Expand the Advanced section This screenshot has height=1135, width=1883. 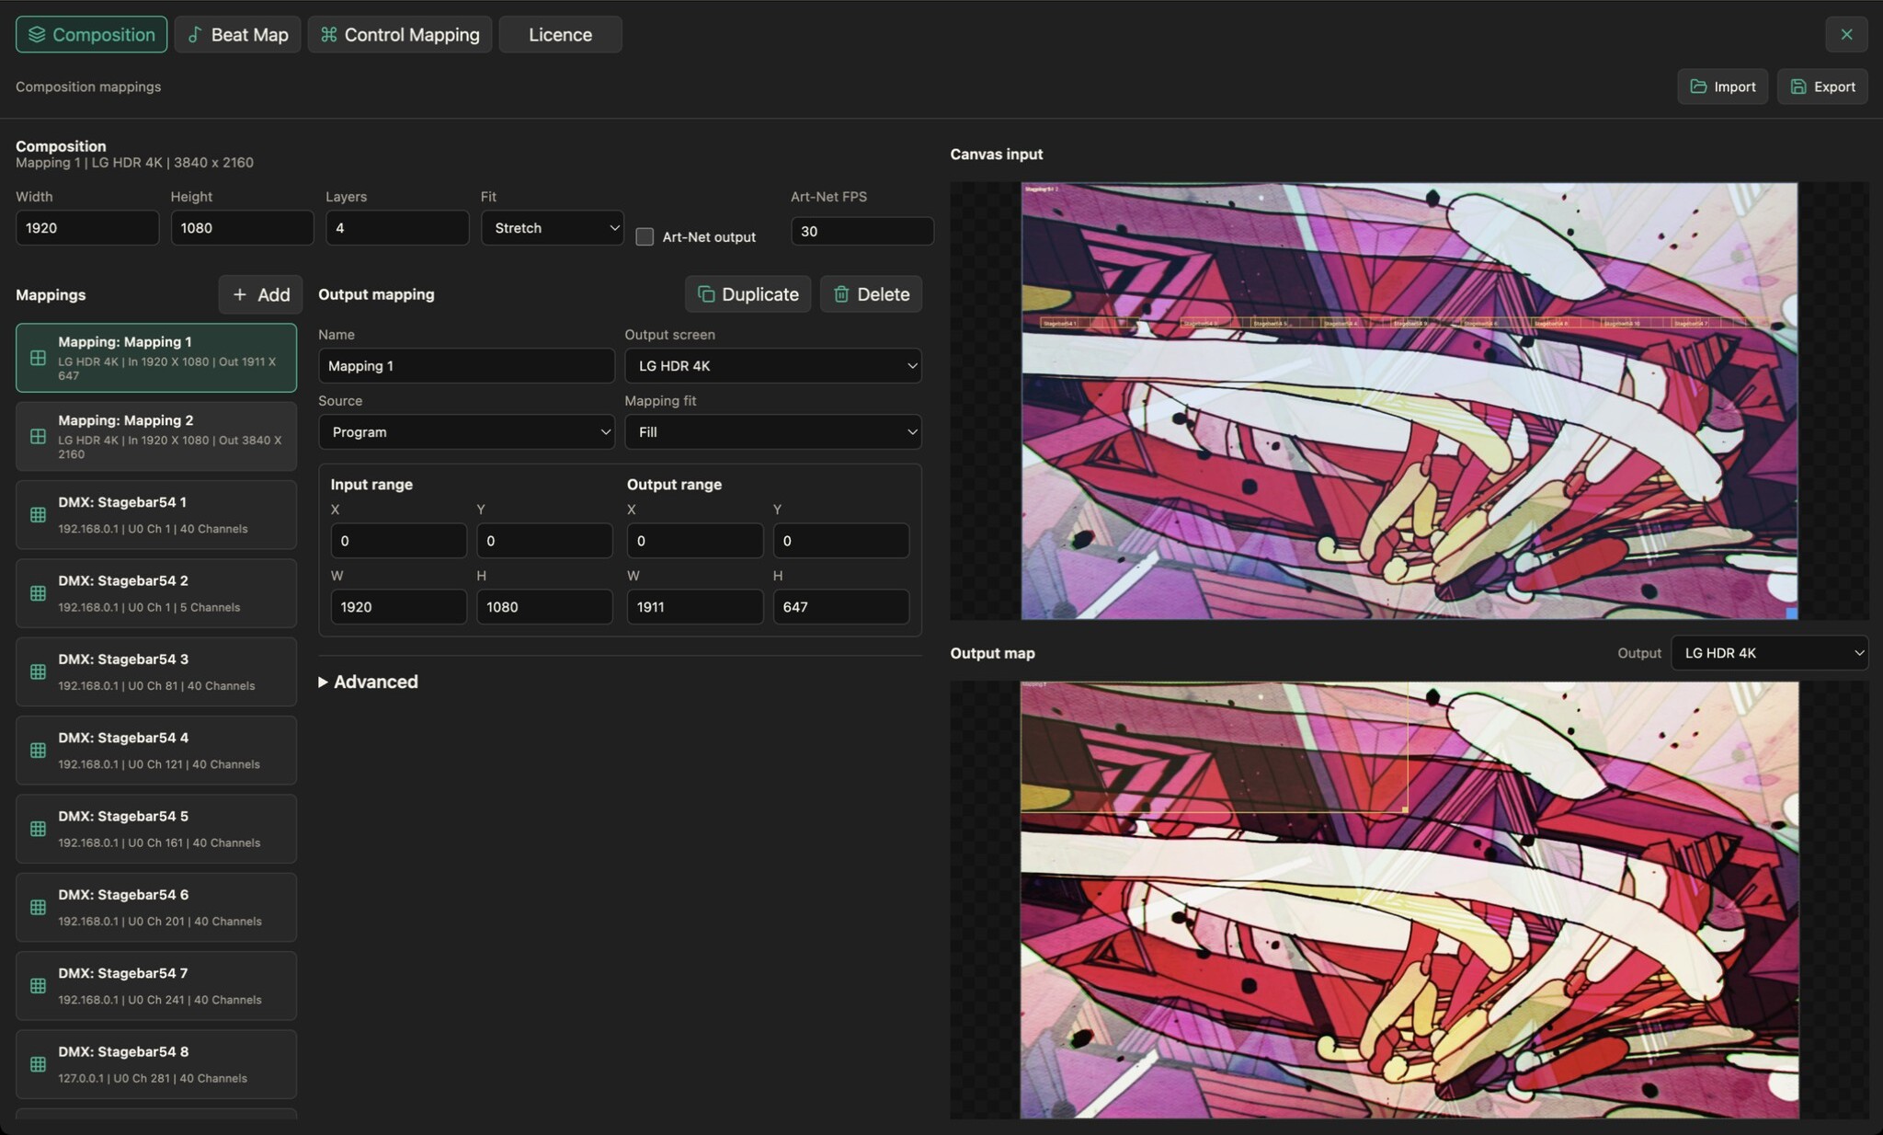368,682
